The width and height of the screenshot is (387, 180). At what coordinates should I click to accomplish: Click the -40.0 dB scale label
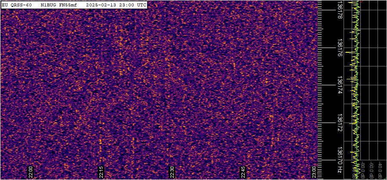(381, 170)
